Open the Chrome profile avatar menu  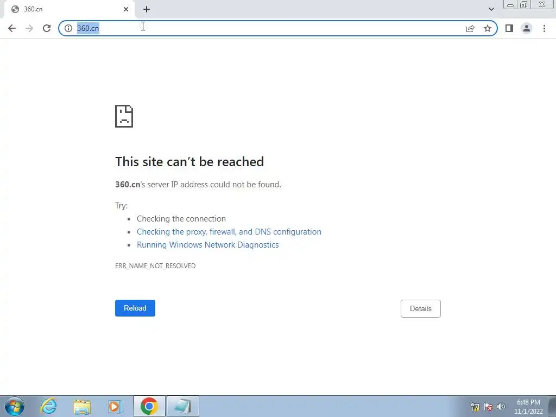pyautogui.click(x=527, y=28)
